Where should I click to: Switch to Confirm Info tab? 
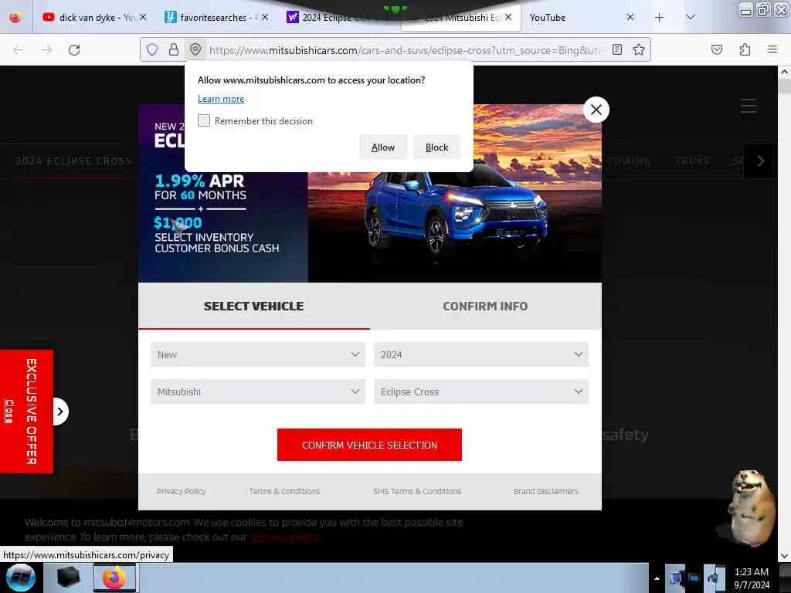coord(485,306)
